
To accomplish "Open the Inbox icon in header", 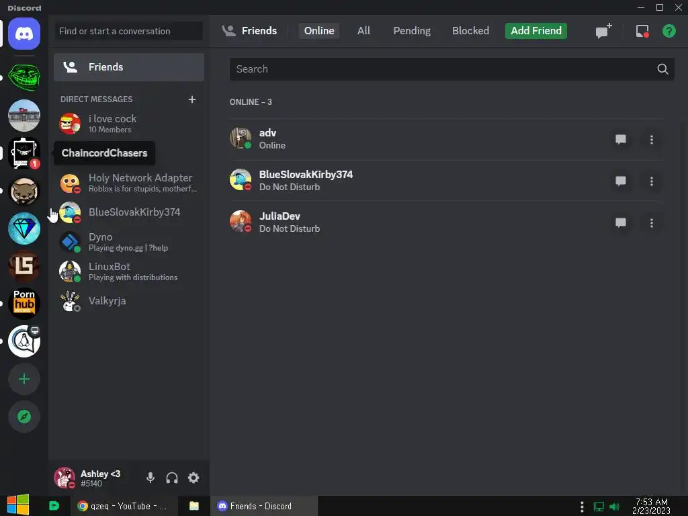I will pos(642,31).
